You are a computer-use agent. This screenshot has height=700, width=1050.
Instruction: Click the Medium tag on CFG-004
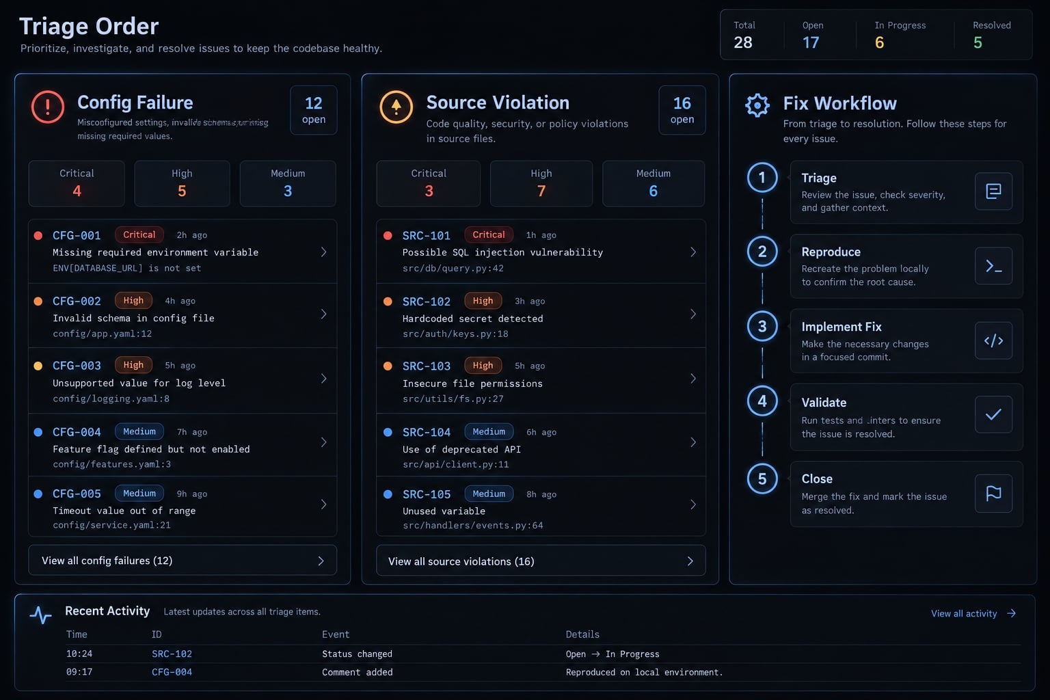click(139, 431)
